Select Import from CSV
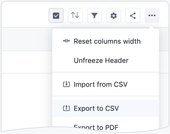 click(106, 84)
